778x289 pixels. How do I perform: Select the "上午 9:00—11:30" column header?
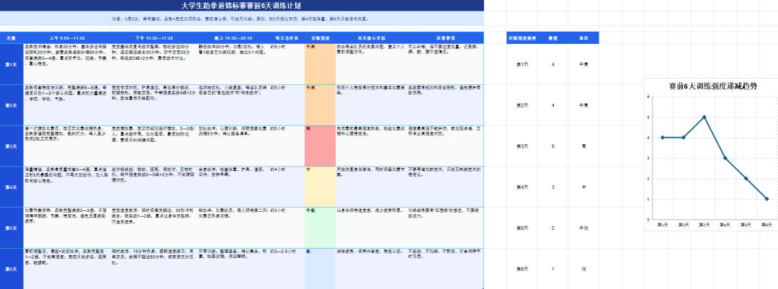point(67,37)
